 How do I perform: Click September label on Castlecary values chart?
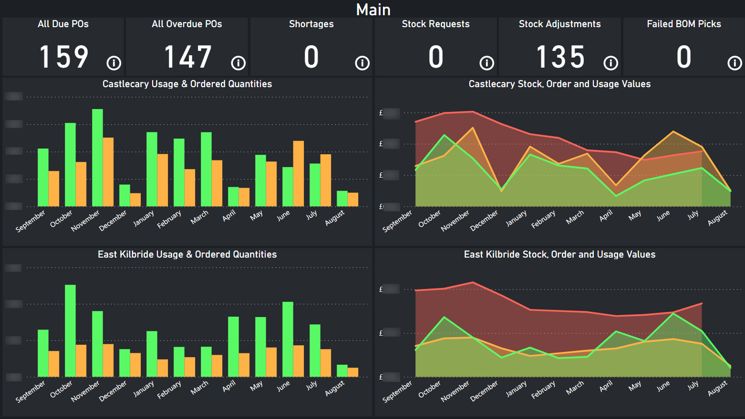click(x=397, y=221)
